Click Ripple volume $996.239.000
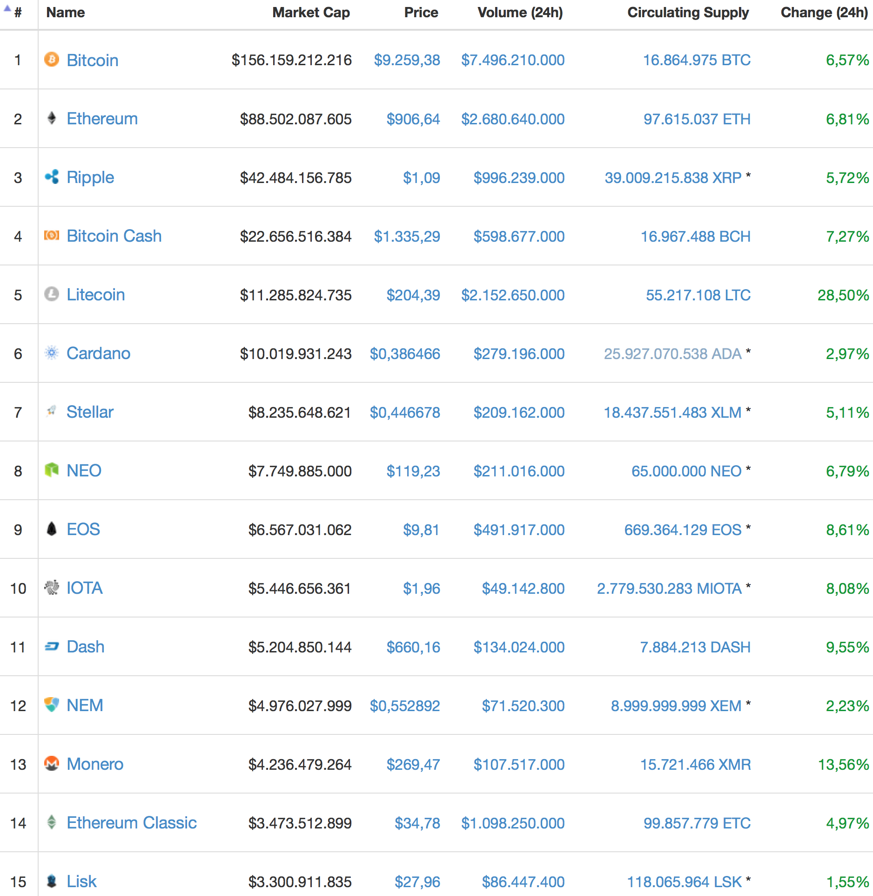Viewport: 873px width, 896px height. 519,178
